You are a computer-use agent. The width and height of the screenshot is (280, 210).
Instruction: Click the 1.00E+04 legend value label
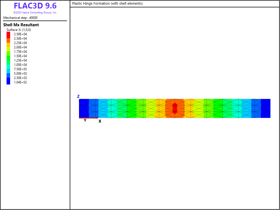coord(21,65)
